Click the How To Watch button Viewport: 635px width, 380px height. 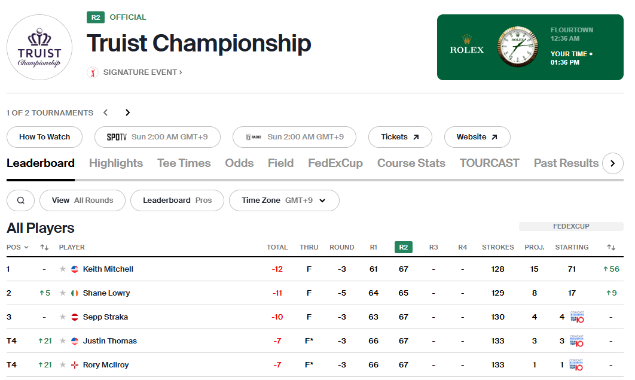(45, 137)
